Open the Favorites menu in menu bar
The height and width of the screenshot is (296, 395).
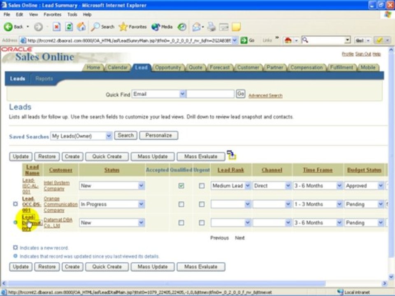click(52, 15)
